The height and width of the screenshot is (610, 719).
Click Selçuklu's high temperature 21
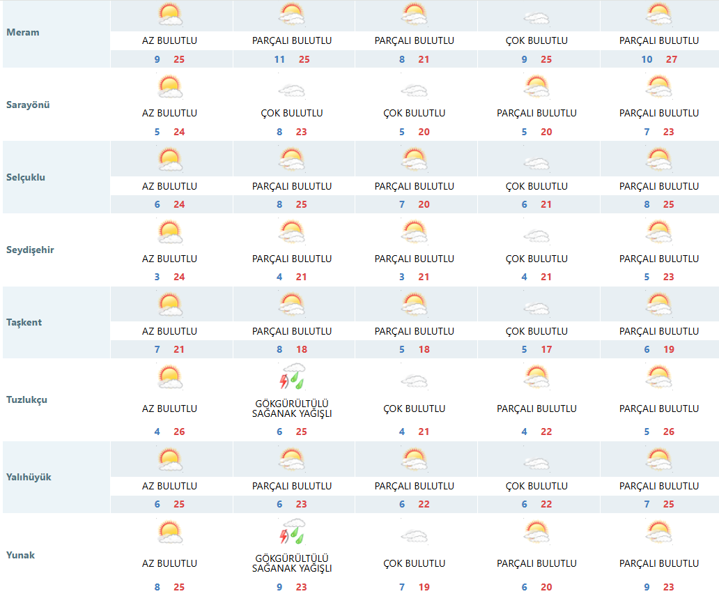(x=546, y=205)
